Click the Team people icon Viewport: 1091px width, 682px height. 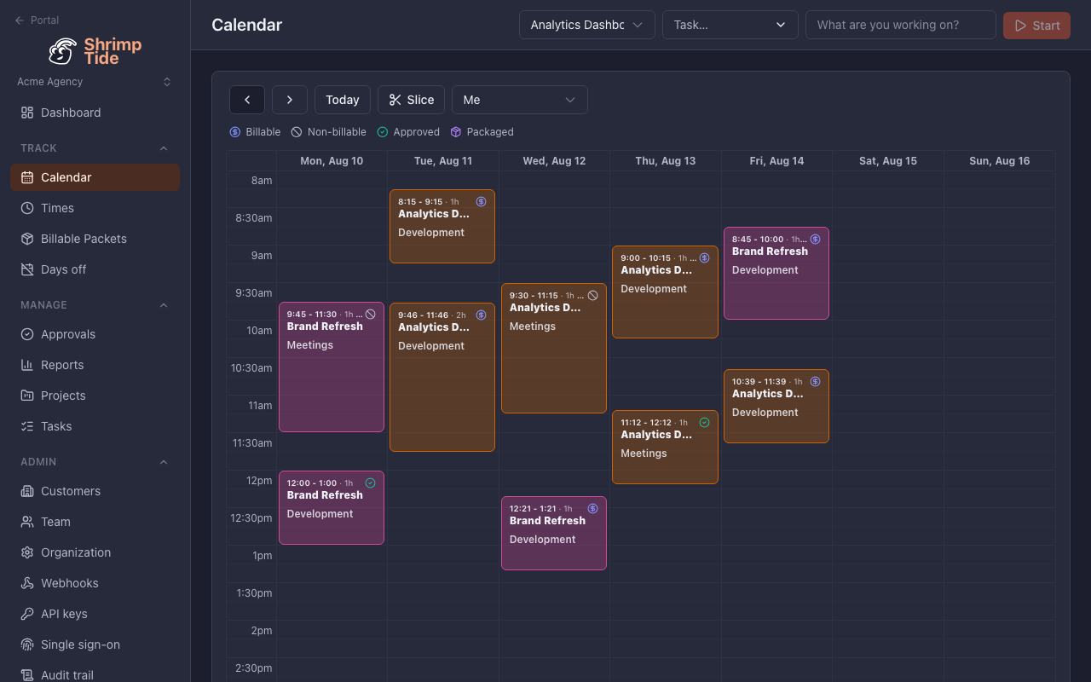pyautogui.click(x=27, y=522)
